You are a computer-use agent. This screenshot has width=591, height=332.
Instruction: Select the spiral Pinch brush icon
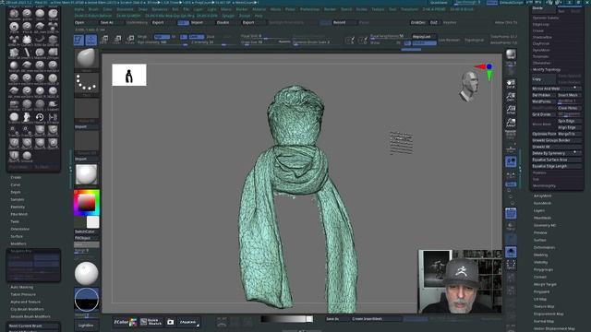(14, 27)
